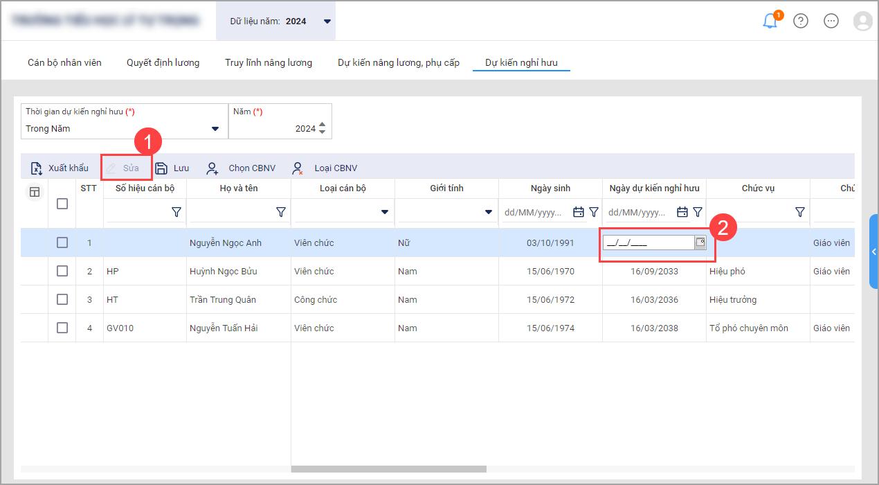Open the notifications bell
This screenshot has height=485, width=879.
(770, 21)
